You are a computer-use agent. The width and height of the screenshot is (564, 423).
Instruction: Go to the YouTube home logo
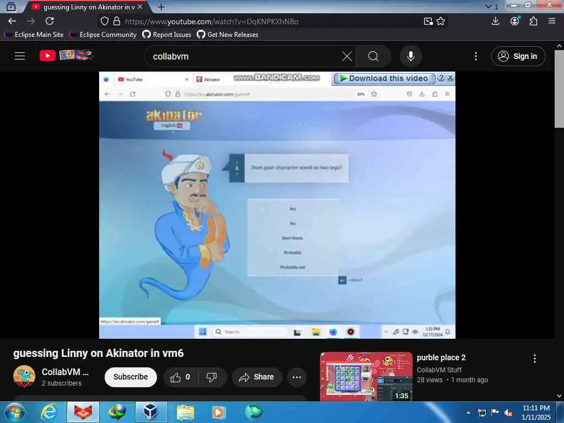[67, 56]
